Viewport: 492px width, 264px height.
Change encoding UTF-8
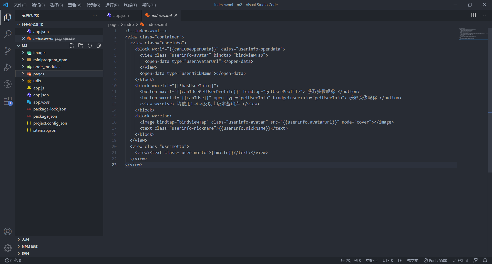pyautogui.click(x=388, y=260)
